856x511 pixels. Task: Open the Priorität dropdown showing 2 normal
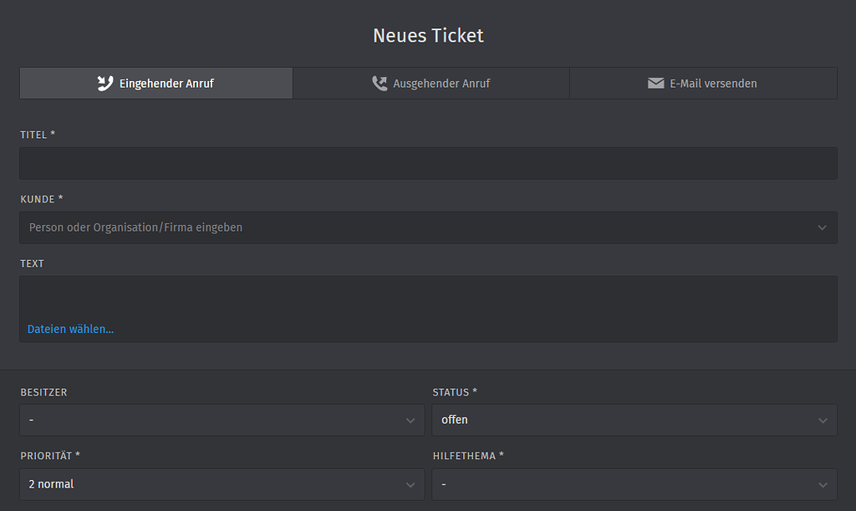[222, 484]
